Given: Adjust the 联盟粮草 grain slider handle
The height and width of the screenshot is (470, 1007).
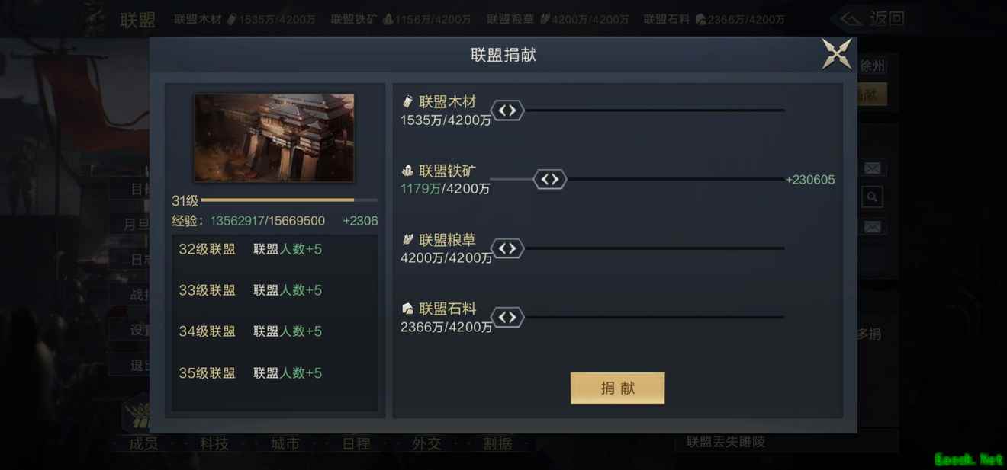Looking at the screenshot, I should 507,248.
